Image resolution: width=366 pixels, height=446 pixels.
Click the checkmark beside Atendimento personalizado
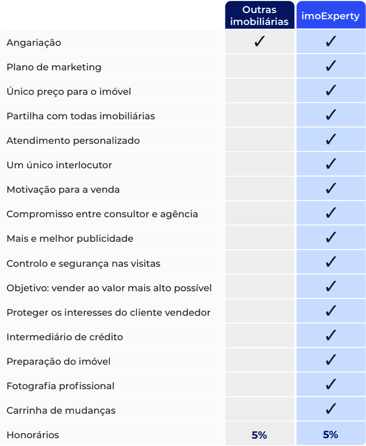331,140
